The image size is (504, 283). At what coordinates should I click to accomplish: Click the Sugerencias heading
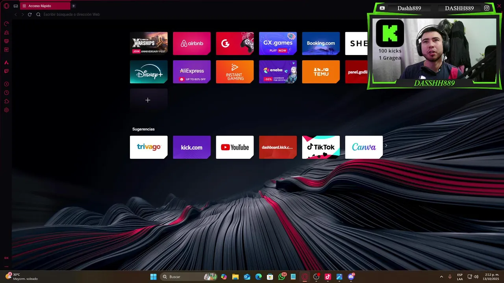pyautogui.click(x=143, y=129)
